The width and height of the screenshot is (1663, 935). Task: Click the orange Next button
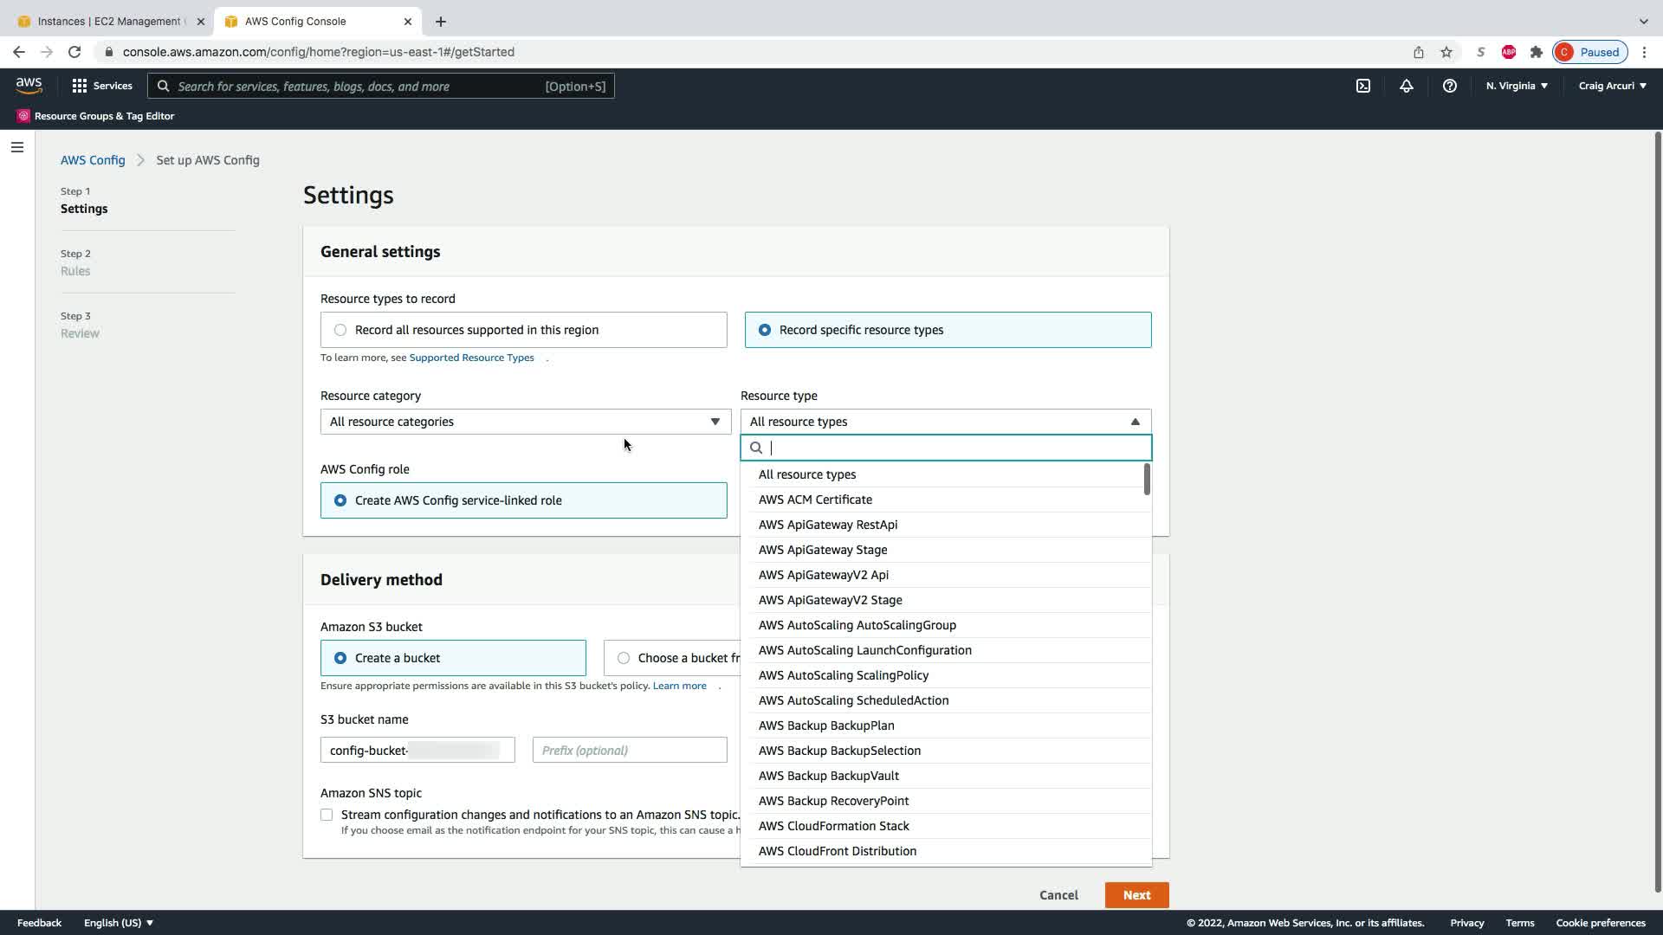[1136, 895]
